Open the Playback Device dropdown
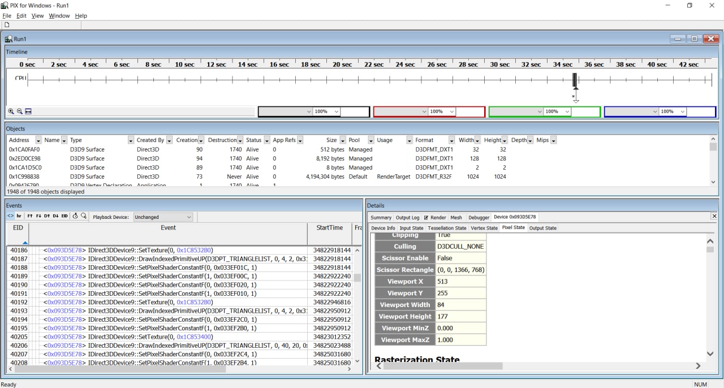This screenshot has height=388, width=724. click(x=163, y=217)
